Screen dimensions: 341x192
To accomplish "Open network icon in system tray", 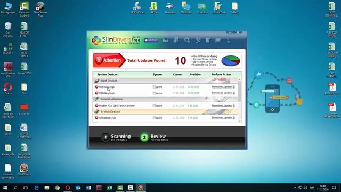I will [x=301, y=188].
